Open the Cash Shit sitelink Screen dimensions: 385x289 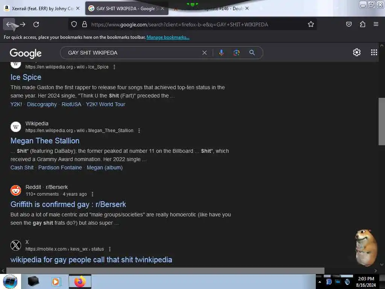[22, 167]
